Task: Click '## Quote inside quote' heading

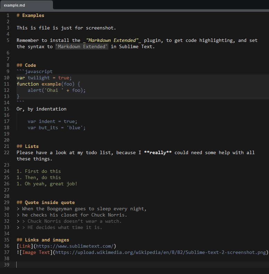Action: [46, 203]
